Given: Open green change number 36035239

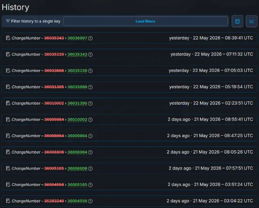Looking at the screenshot, I should coord(77,70).
